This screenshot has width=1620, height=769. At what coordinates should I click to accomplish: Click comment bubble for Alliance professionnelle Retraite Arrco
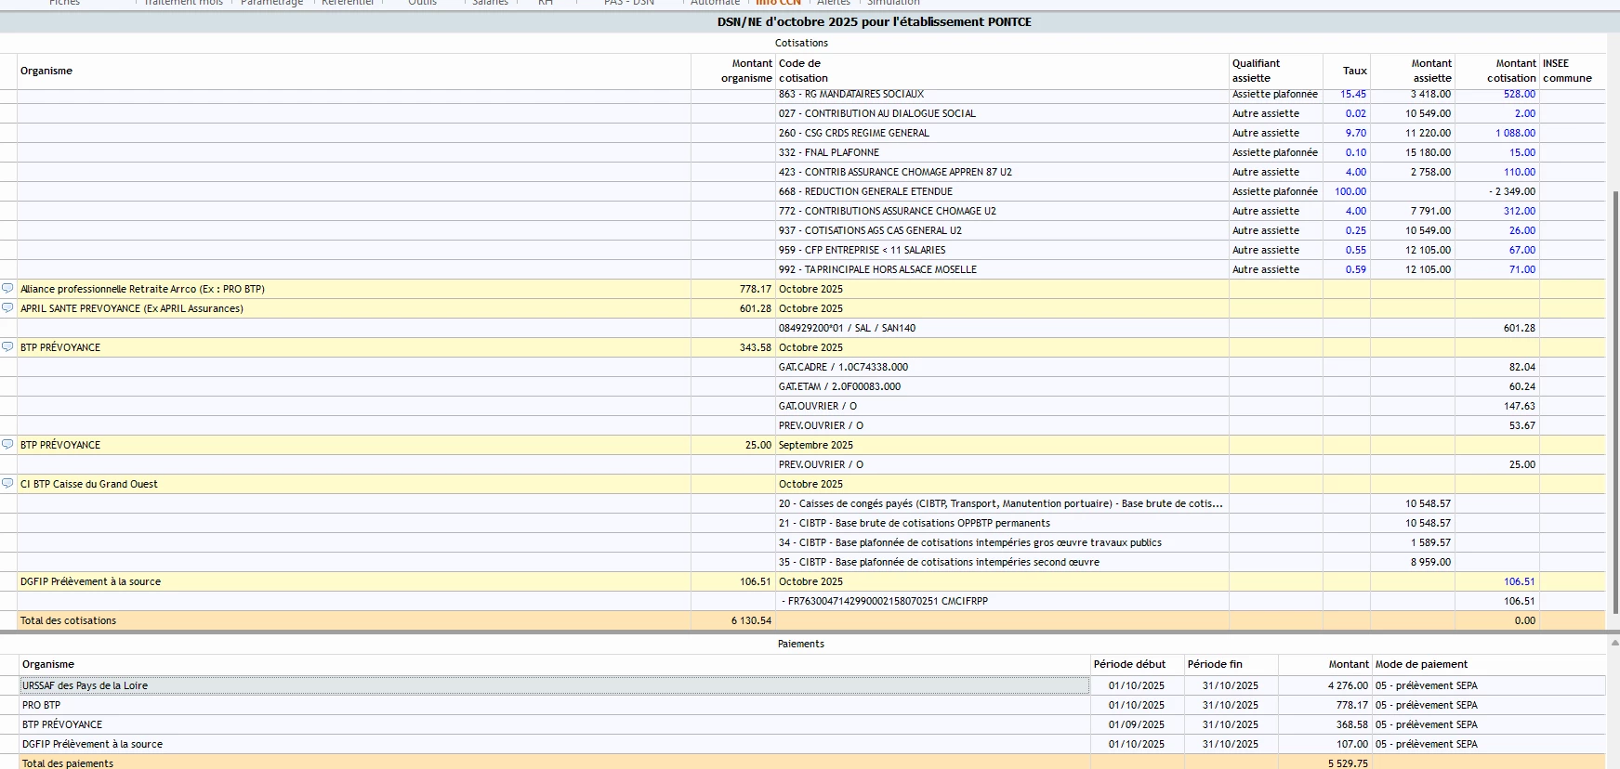(x=7, y=289)
